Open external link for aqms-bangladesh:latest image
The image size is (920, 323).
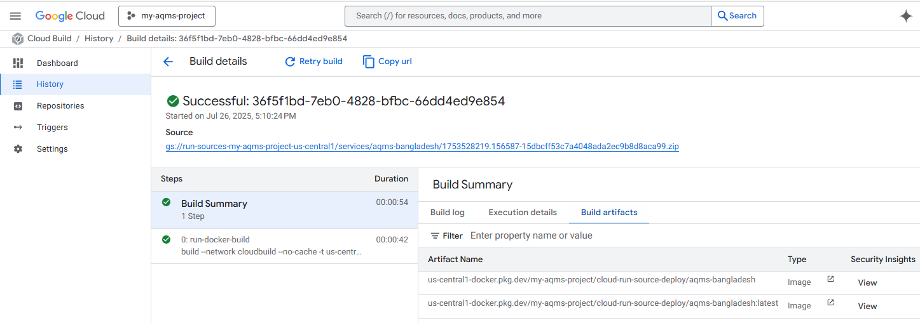coord(830,303)
